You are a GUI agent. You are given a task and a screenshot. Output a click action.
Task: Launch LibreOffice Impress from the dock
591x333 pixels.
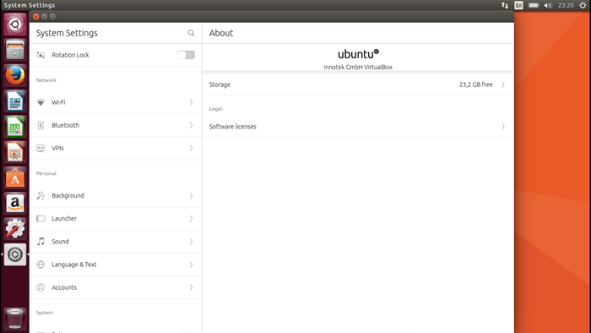pos(15,152)
